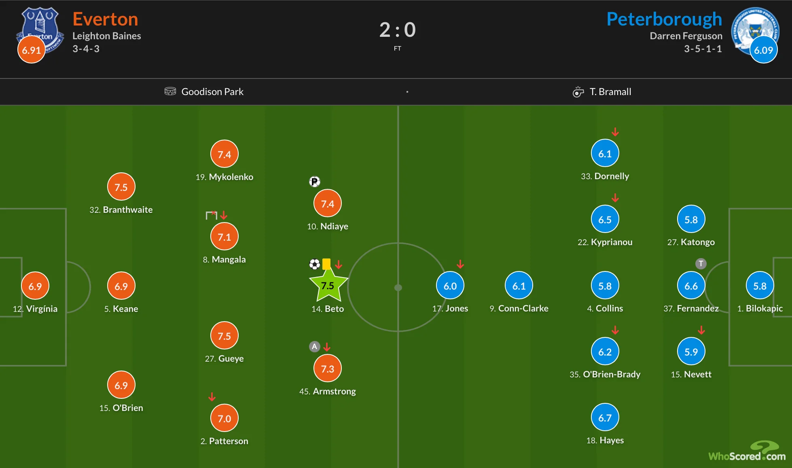Click the assist icon above Armstrong
Screen dimensions: 792x468
[x=315, y=347]
